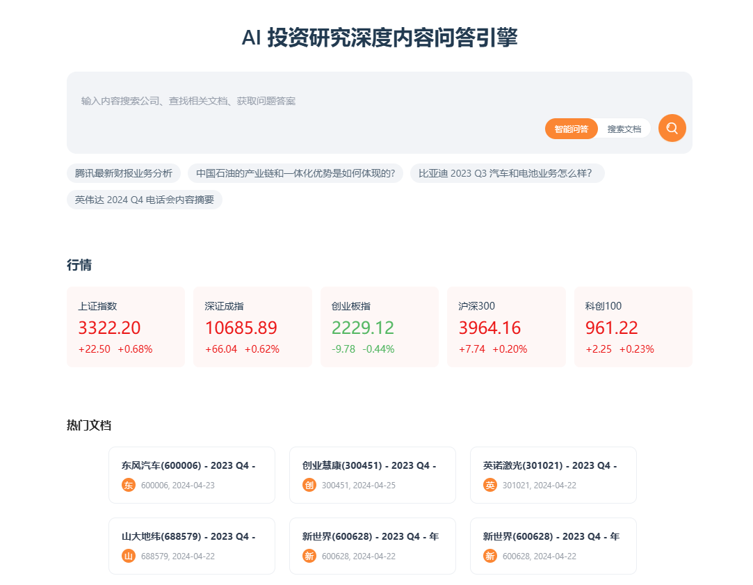Click the index value 3964.16
Screen dimensions: 753x585
(x=489, y=328)
